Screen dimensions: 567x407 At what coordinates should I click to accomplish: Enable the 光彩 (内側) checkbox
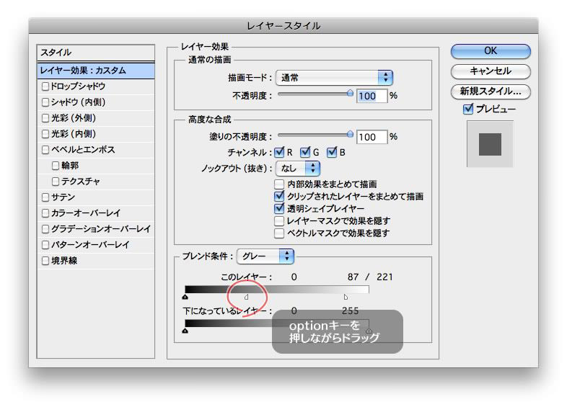coord(45,134)
